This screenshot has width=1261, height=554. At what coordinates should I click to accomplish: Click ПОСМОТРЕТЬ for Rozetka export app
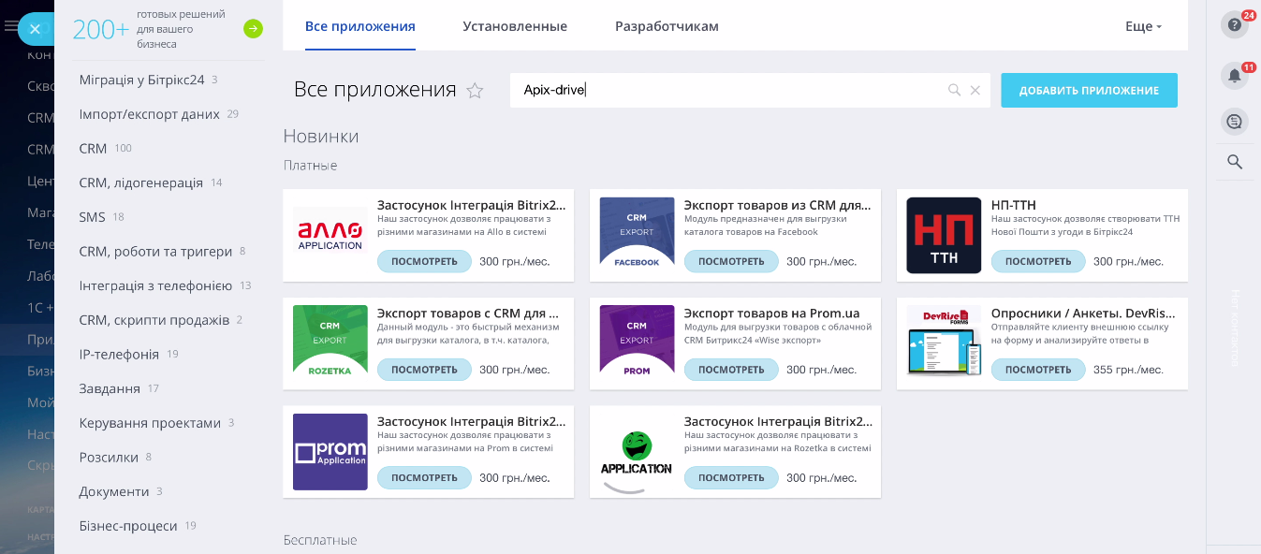pos(424,370)
